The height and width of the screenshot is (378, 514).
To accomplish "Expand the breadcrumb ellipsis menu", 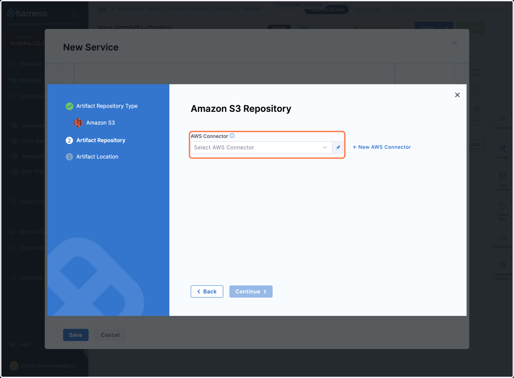I will 102,8.
